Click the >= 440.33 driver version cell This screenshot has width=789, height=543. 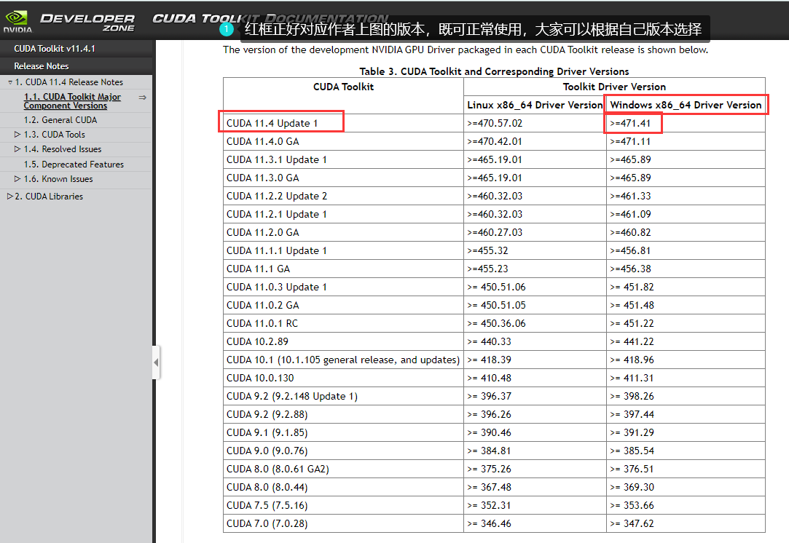535,341
